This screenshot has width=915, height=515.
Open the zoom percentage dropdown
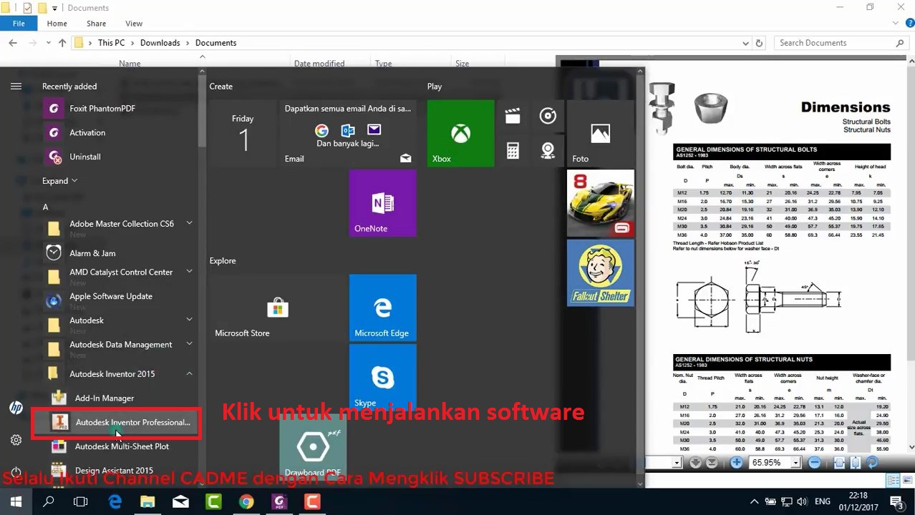(x=795, y=462)
